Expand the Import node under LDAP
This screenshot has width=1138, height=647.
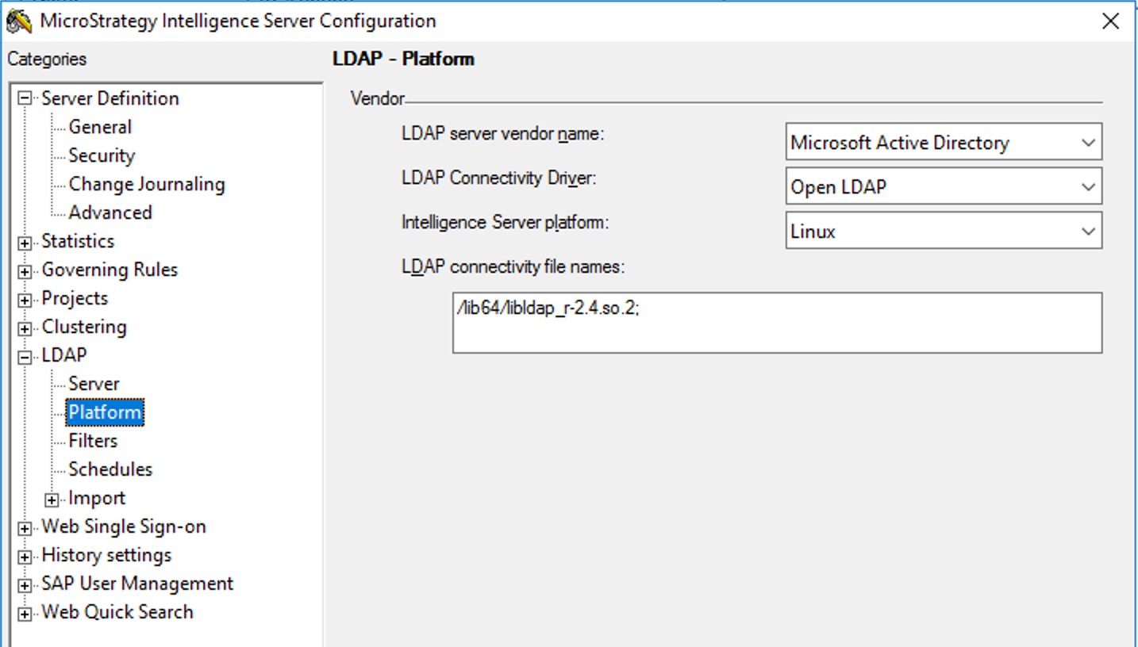[x=51, y=498]
